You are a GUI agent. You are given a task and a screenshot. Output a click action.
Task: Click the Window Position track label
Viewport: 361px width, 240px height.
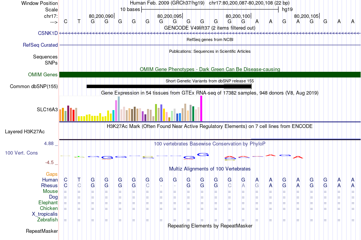40,3
